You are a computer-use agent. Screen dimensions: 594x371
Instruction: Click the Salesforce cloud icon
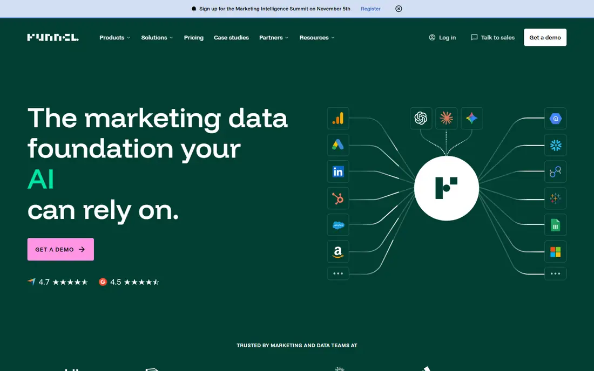tap(338, 225)
